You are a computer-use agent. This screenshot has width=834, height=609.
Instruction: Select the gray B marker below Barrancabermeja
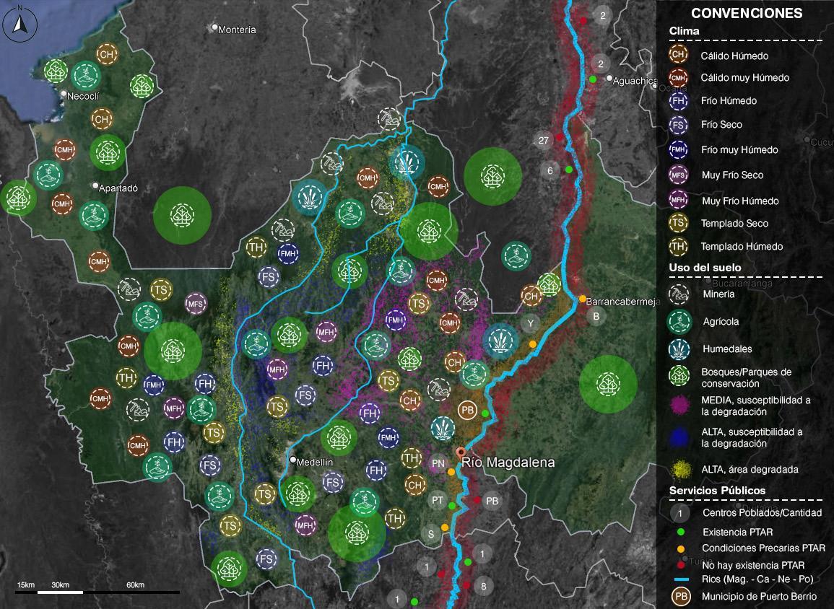coord(596,316)
